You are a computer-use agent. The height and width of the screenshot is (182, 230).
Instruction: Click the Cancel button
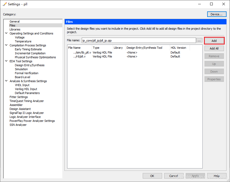(x=174, y=176)
